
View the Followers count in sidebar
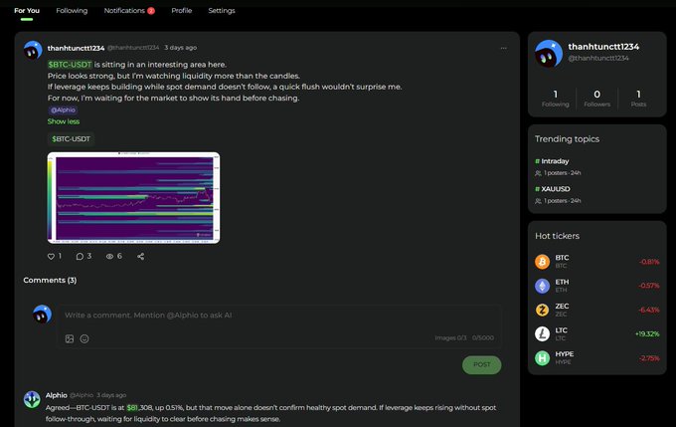click(x=597, y=98)
